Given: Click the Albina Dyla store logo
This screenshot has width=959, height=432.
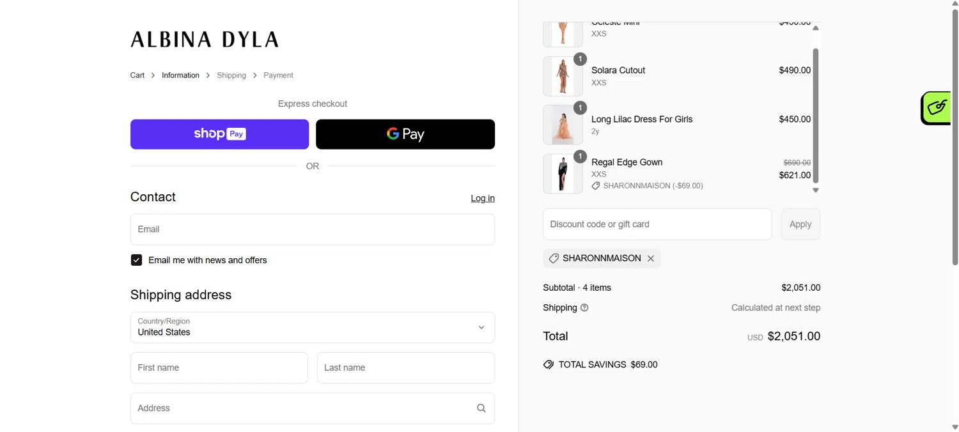Looking at the screenshot, I should pos(205,40).
